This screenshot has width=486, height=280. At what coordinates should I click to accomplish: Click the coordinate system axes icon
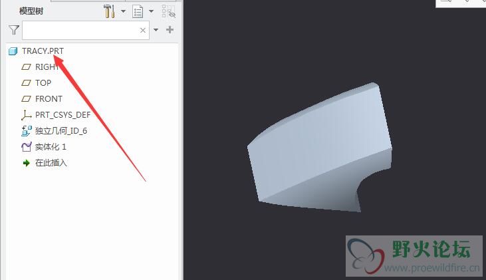[27, 115]
